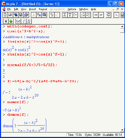The width and height of the screenshot is (125, 138).
Task: Click the zoom magnifier button
Action: click(x=116, y=15)
